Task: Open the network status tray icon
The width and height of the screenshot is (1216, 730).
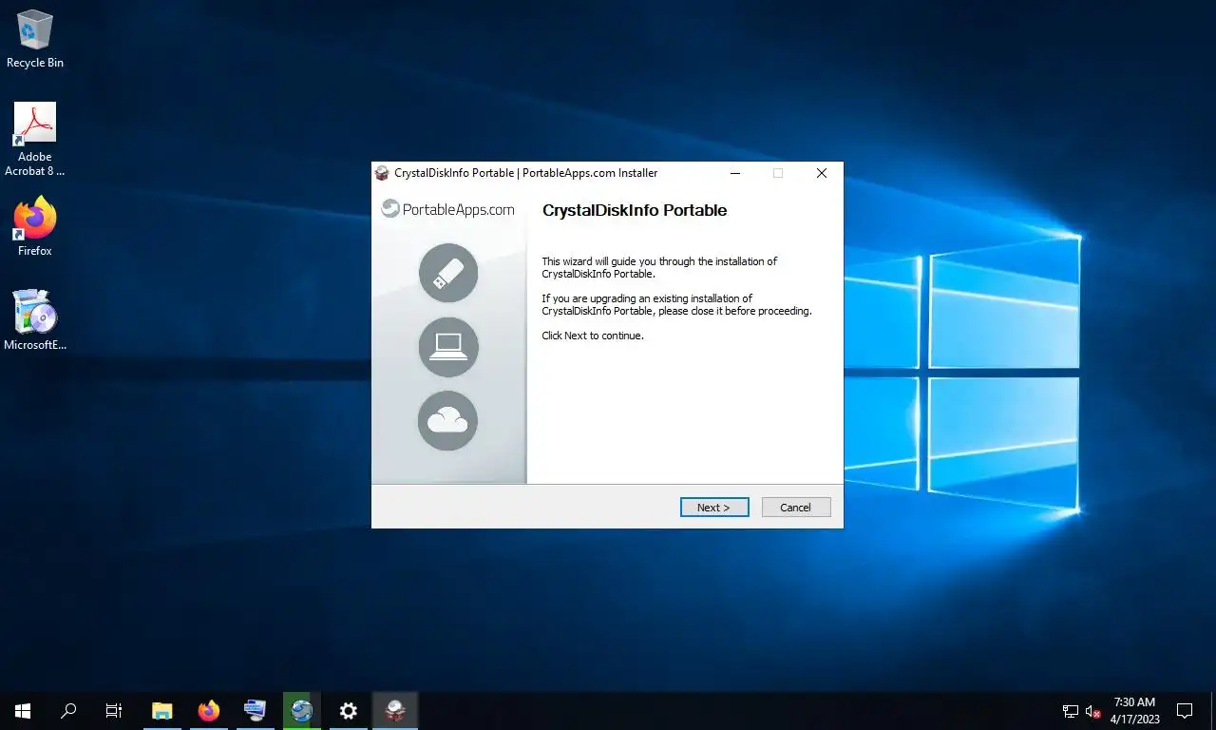Action: point(1071,711)
